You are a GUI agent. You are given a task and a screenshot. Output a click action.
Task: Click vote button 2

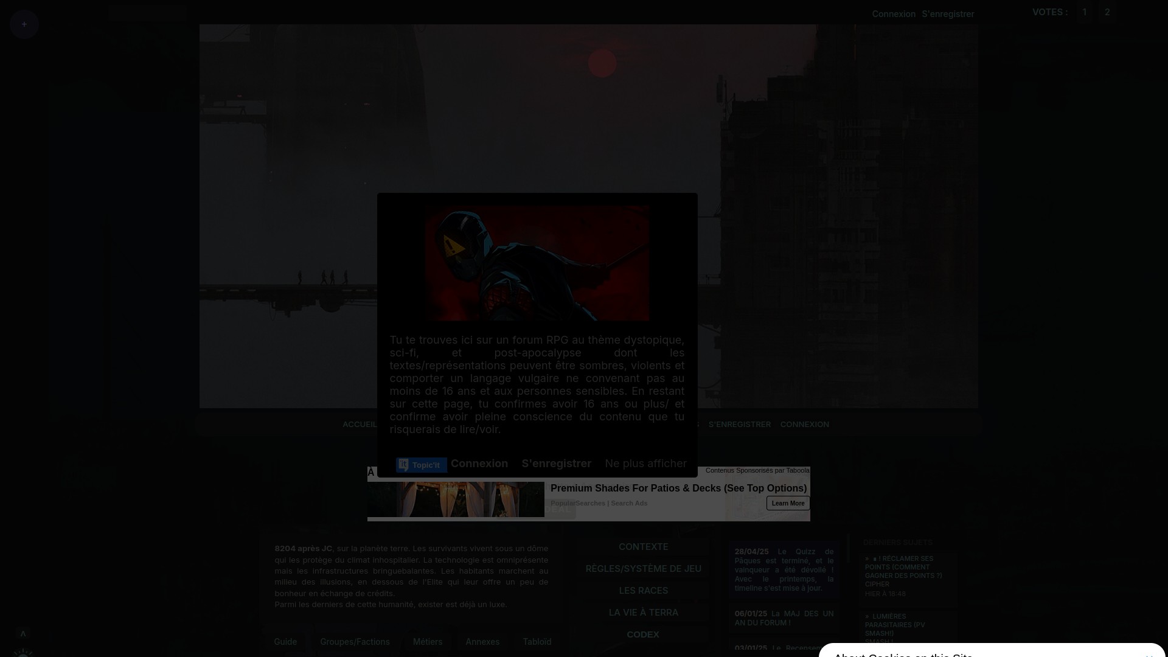coord(1107,12)
